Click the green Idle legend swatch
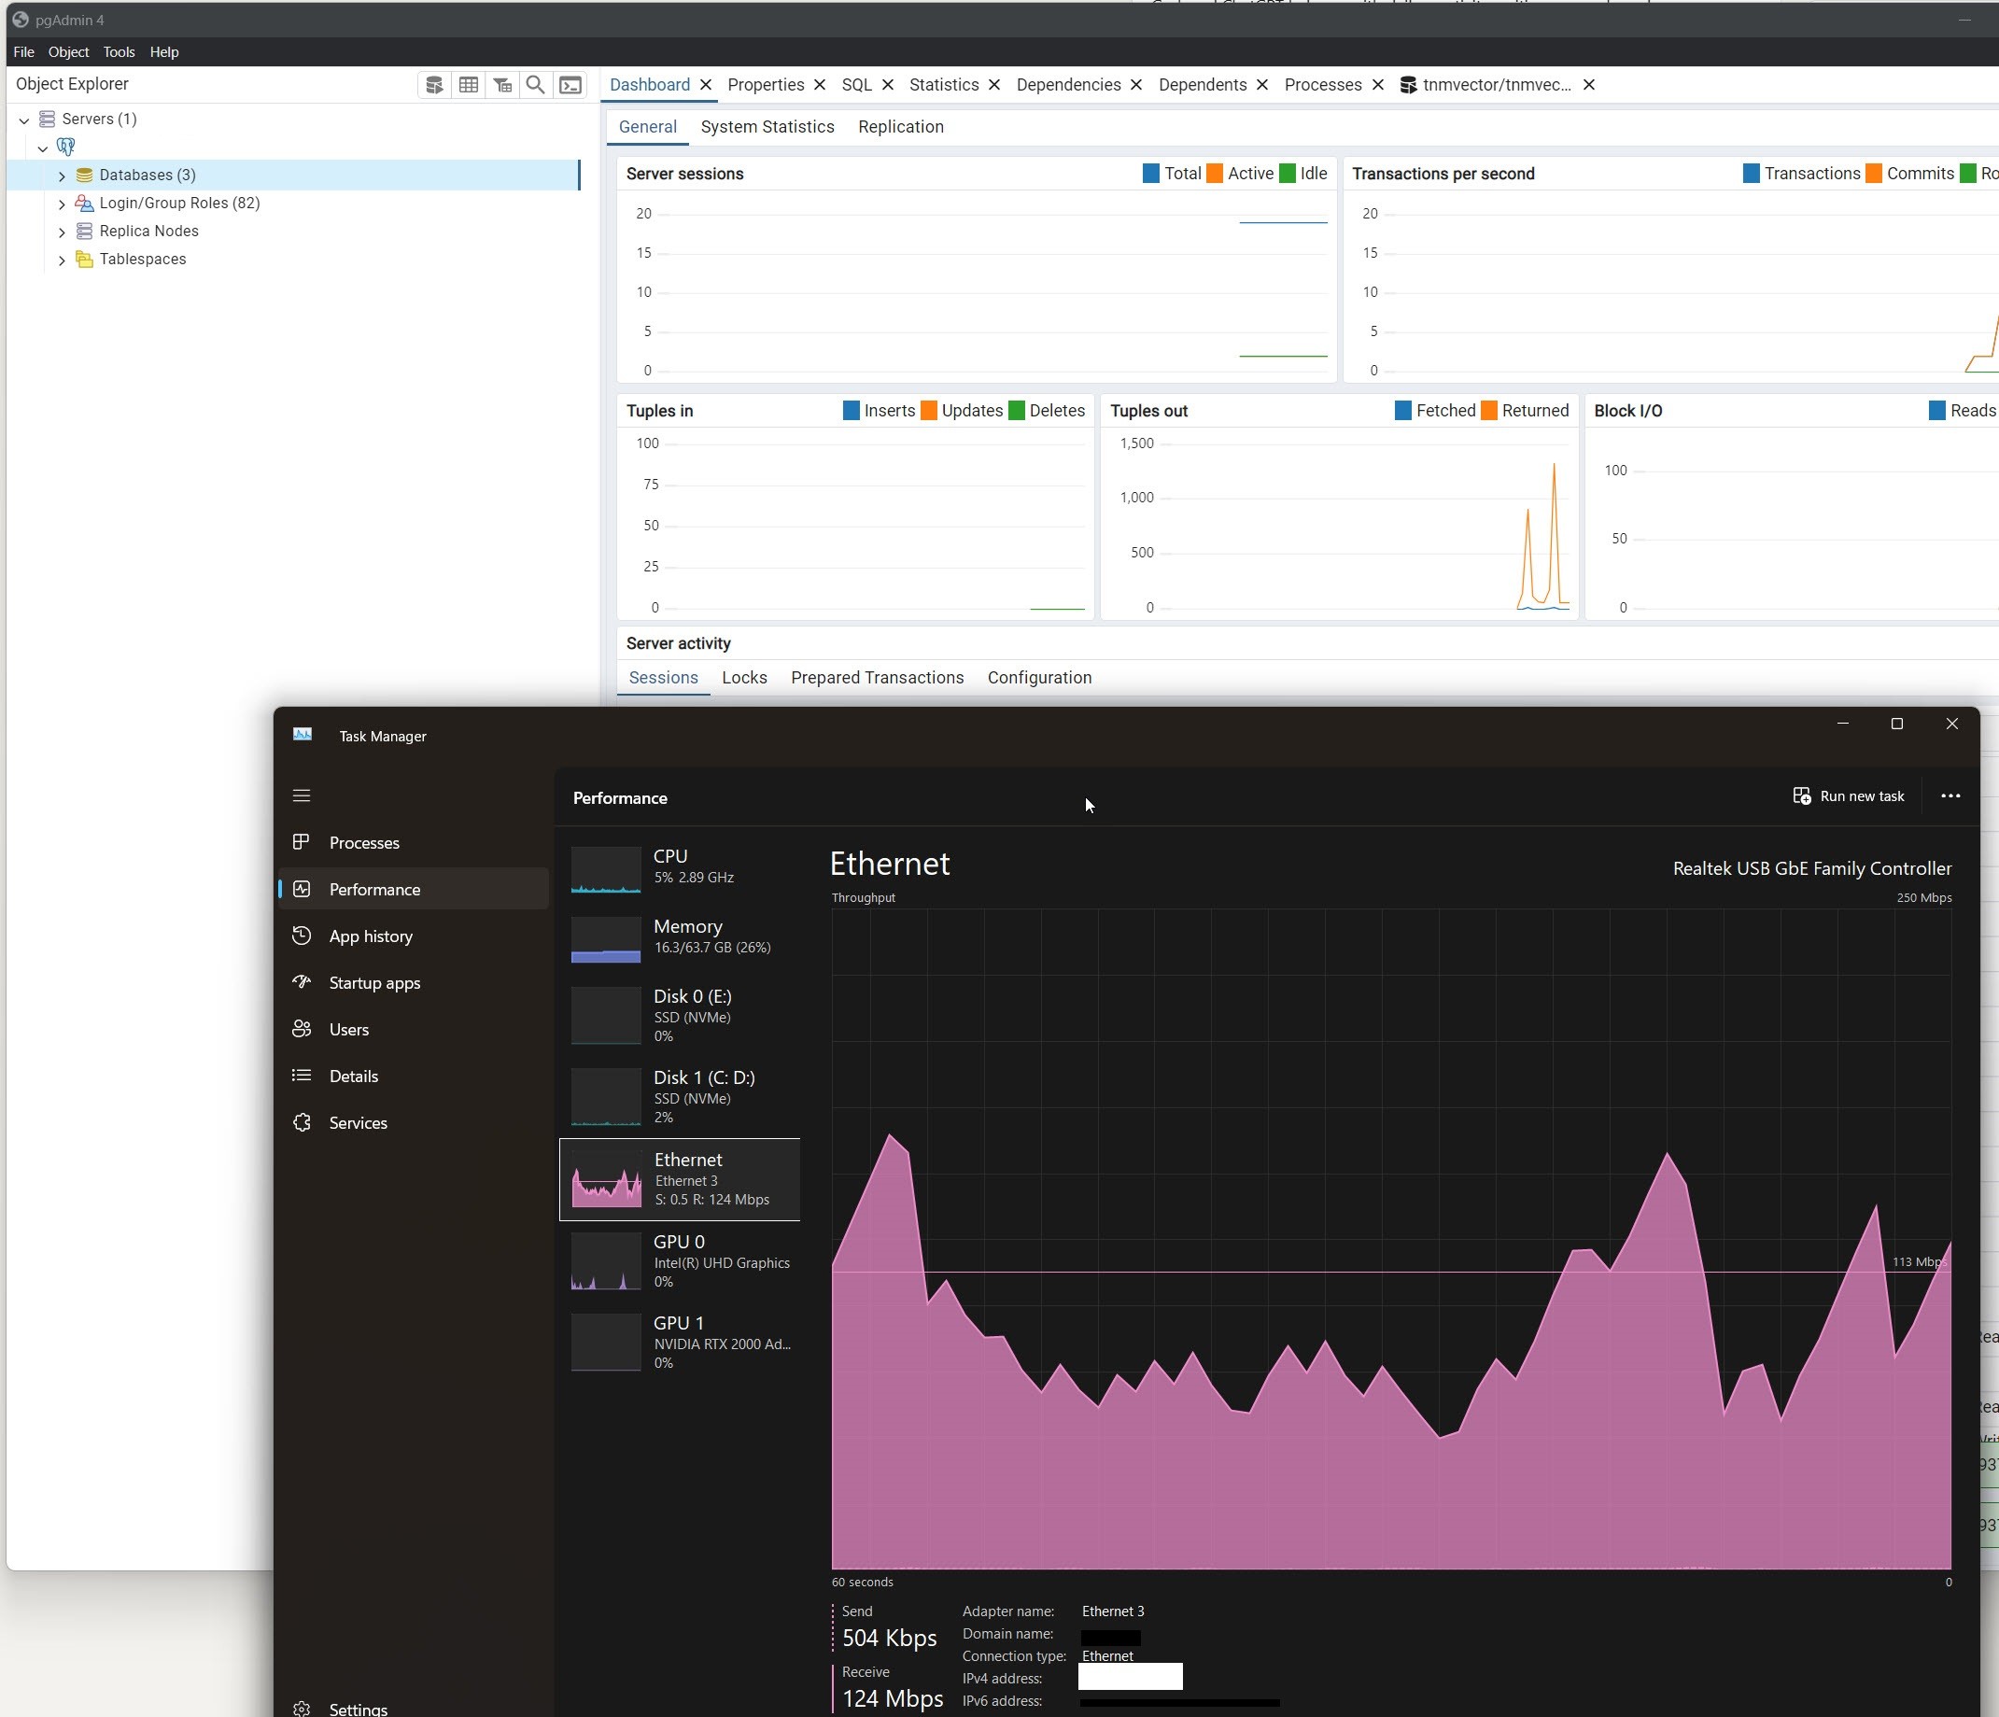 pyautogui.click(x=1287, y=174)
